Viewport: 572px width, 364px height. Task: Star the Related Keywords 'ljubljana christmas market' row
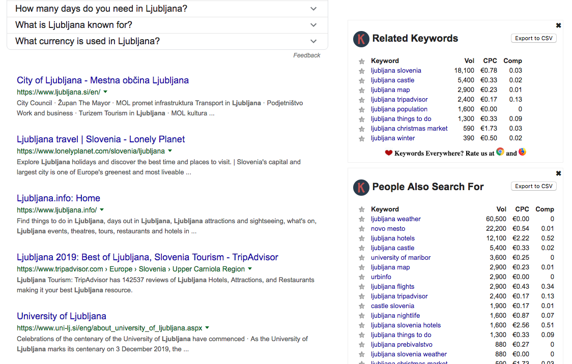pyautogui.click(x=361, y=129)
